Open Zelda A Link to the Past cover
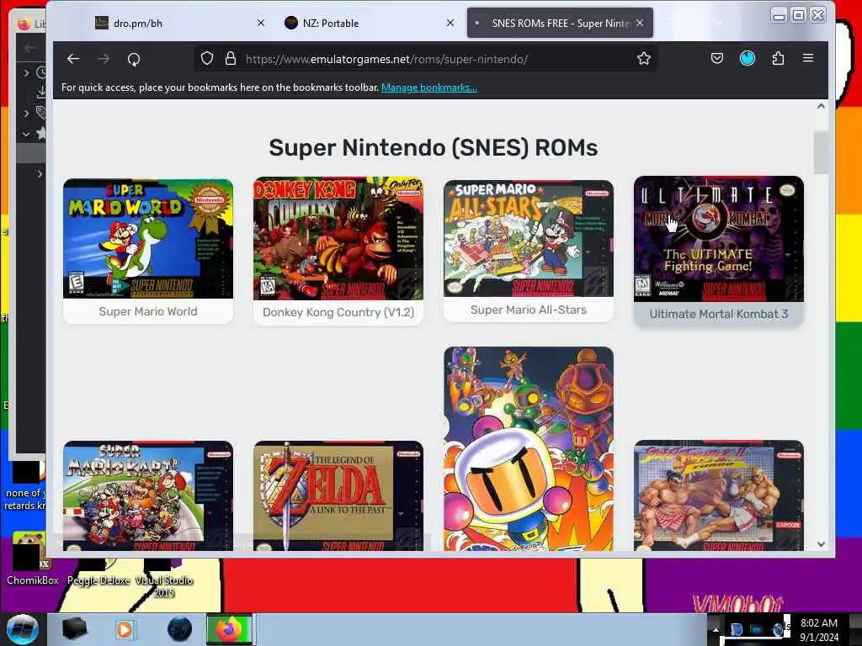This screenshot has height=646, width=862. (x=338, y=495)
